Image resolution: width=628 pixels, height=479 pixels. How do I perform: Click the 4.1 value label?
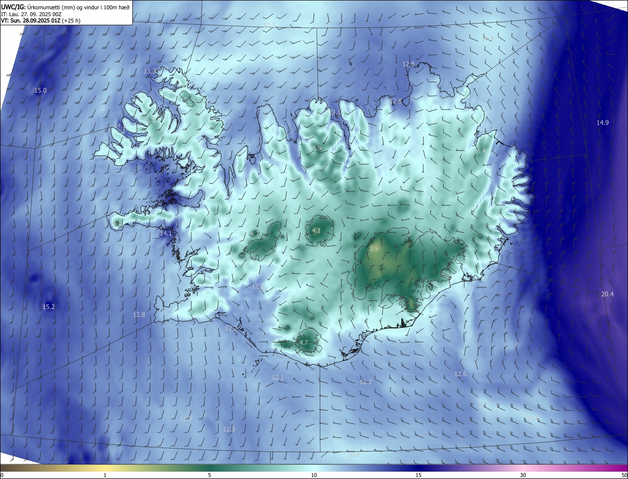tap(316, 231)
